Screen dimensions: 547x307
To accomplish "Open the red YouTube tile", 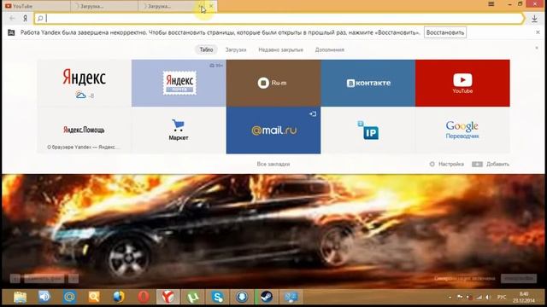I will (x=462, y=83).
